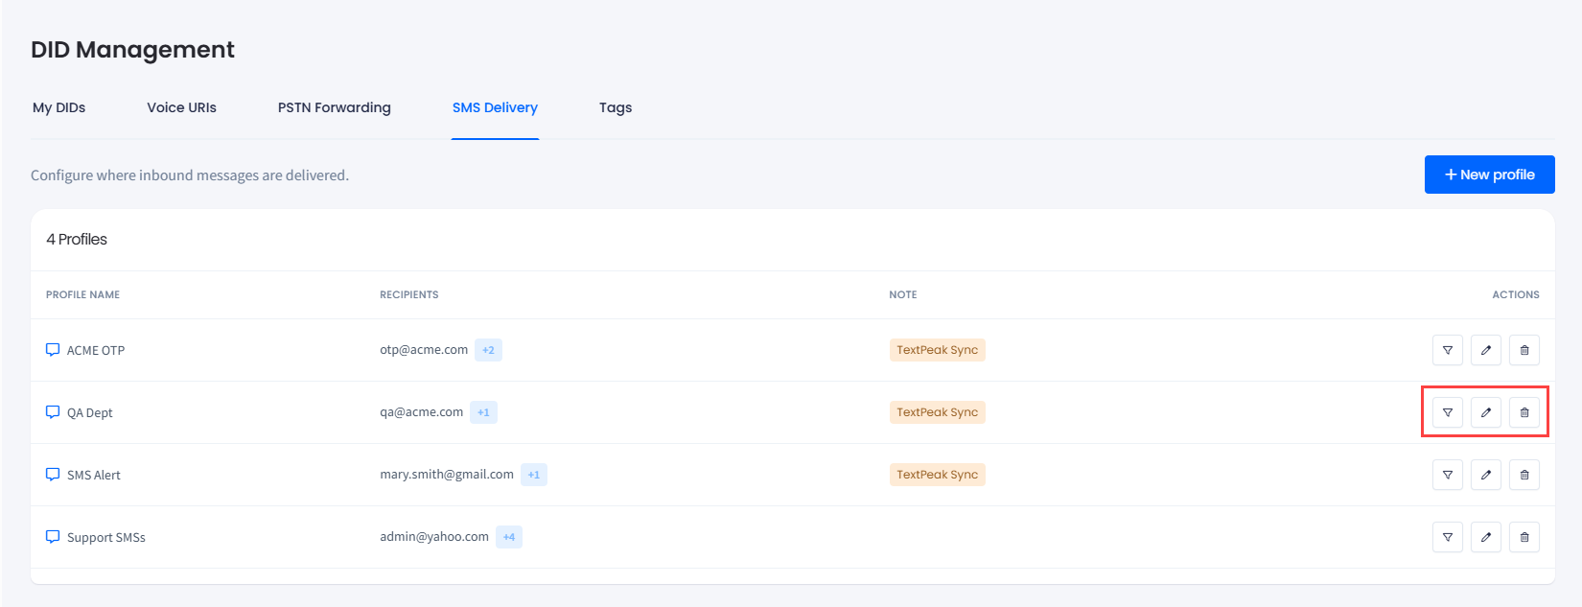Click the QA Dept profile name

[90, 412]
